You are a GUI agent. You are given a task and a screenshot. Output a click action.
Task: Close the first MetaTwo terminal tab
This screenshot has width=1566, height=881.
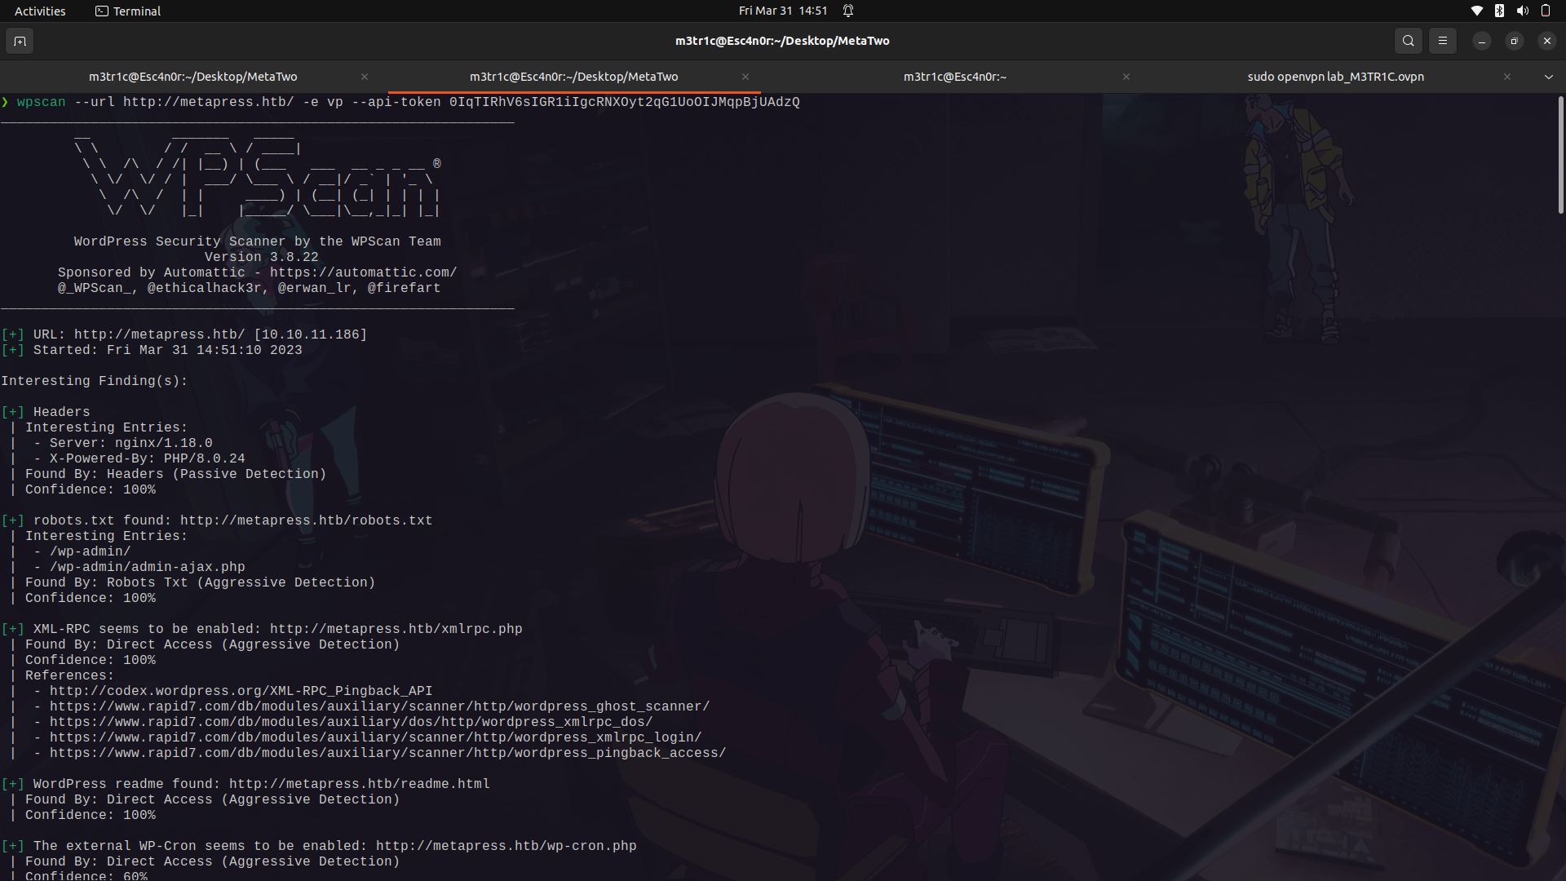pos(365,77)
